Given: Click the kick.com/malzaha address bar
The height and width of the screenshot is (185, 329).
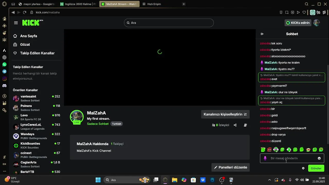Looking at the screenshot, I should (x=48, y=12).
